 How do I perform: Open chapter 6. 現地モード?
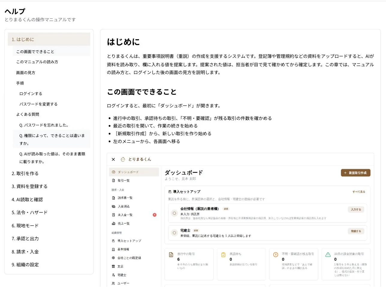[49, 226]
